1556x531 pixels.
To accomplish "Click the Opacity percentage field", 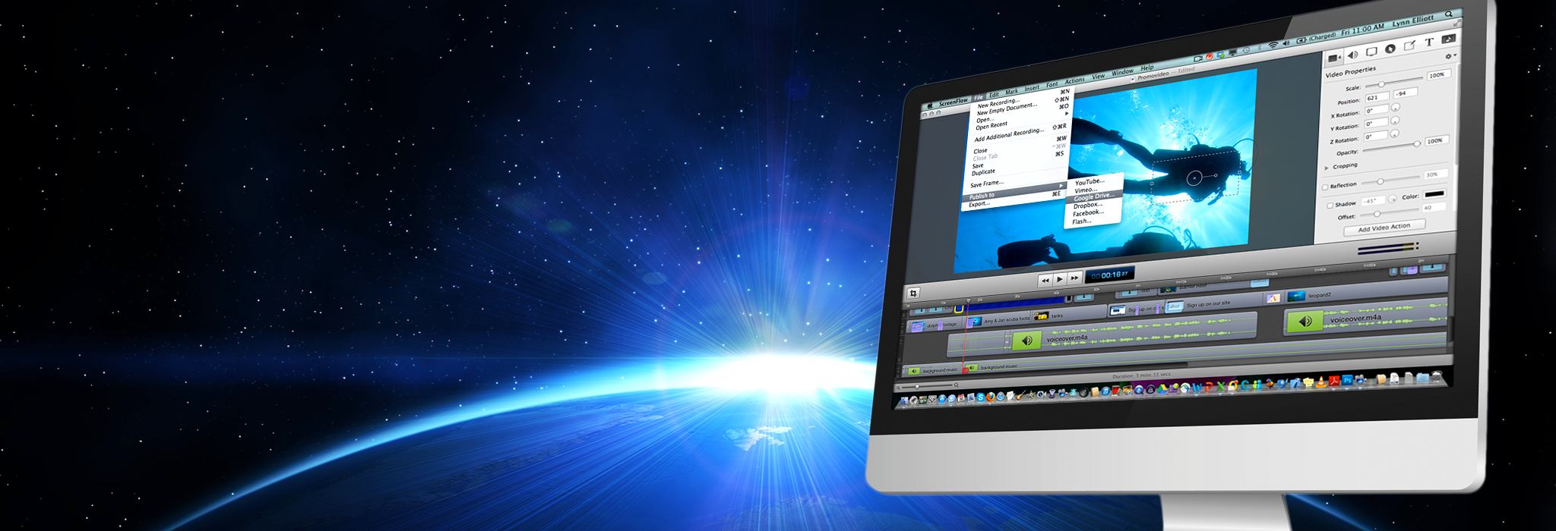I will (1436, 140).
